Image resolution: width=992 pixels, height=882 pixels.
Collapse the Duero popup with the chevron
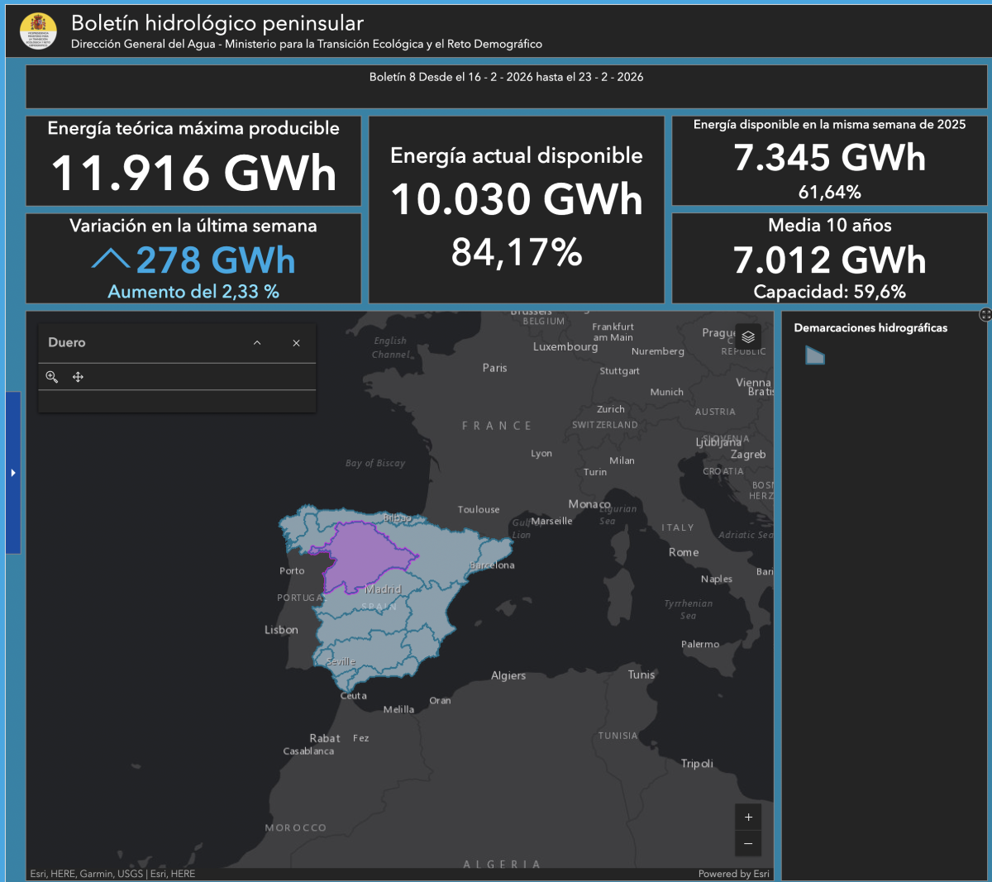pyautogui.click(x=257, y=343)
